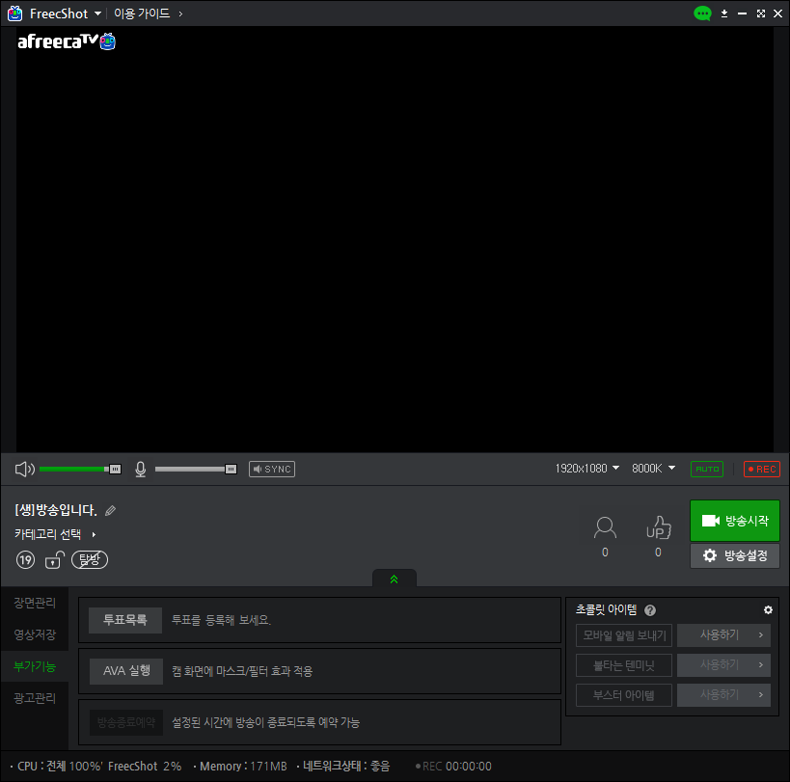Toggle the padlock password icon
Screen dimensions: 790x782
[54, 560]
